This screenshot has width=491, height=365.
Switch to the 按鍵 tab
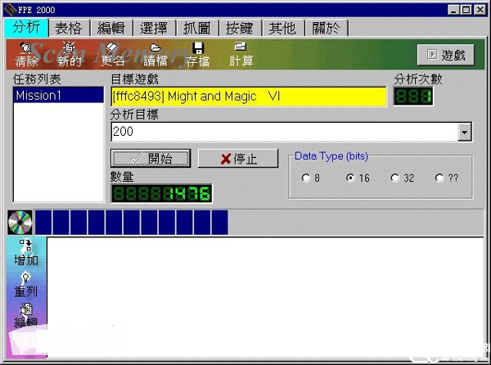[240, 28]
